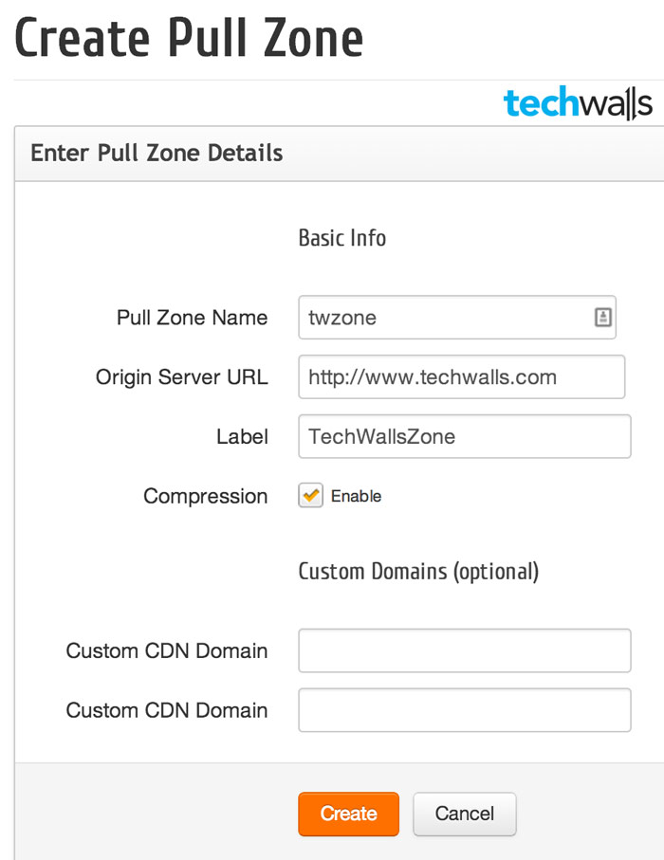Screen dimensions: 664x860
Task: Click the Basic Info section heading
Action: tap(342, 238)
